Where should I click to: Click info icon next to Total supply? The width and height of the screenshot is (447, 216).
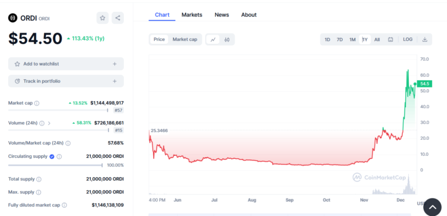coord(39,179)
